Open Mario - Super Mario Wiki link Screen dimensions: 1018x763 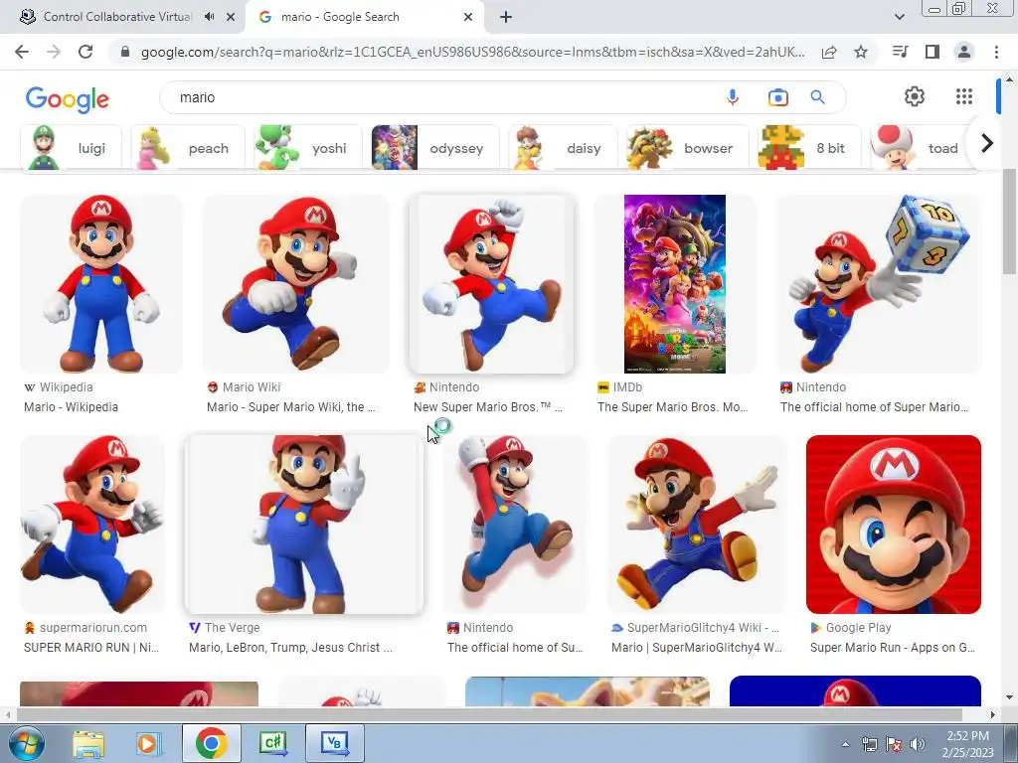pyautogui.click(x=291, y=407)
